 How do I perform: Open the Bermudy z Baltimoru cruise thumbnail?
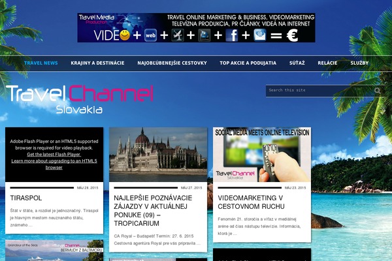[x=54, y=251]
